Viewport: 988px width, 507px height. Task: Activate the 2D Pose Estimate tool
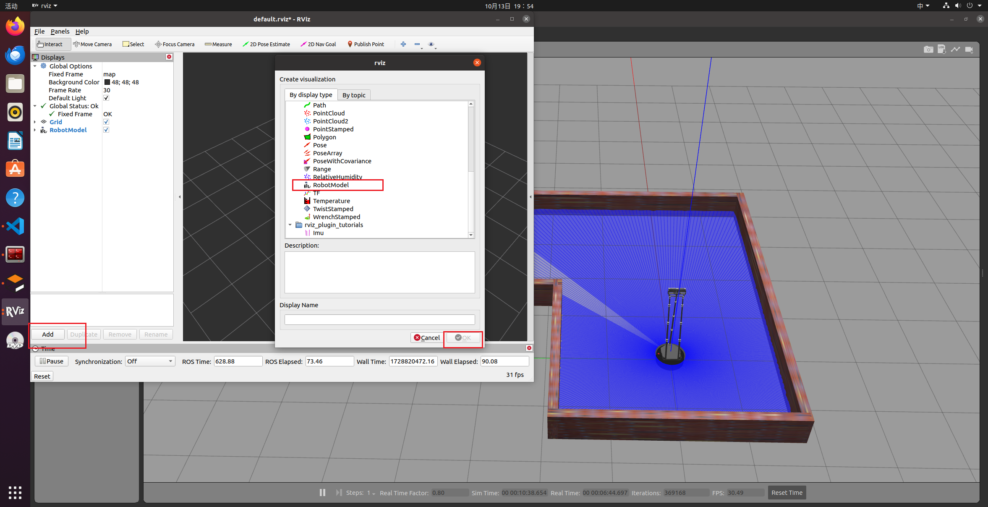click(266, 44)
